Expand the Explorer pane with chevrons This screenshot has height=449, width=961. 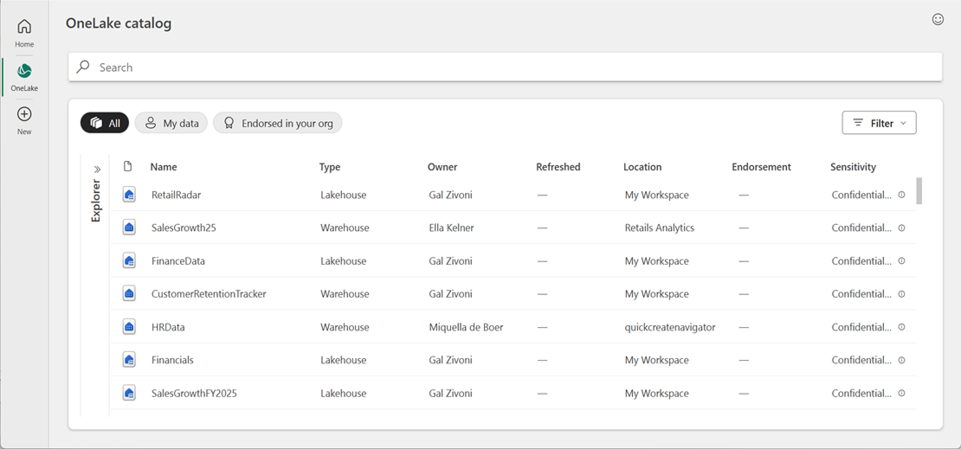97,170
